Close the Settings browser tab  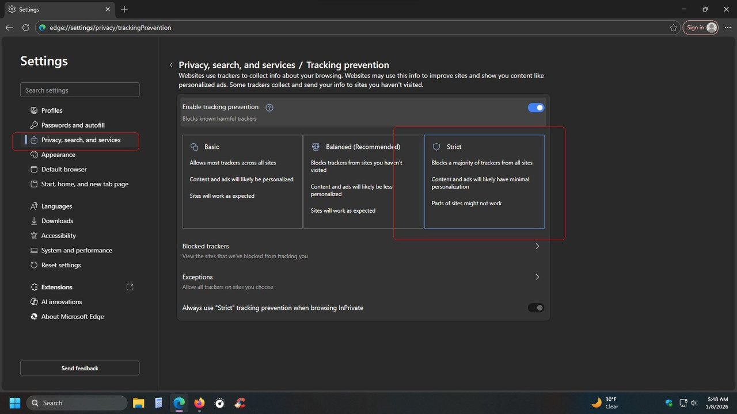point(108,9)
